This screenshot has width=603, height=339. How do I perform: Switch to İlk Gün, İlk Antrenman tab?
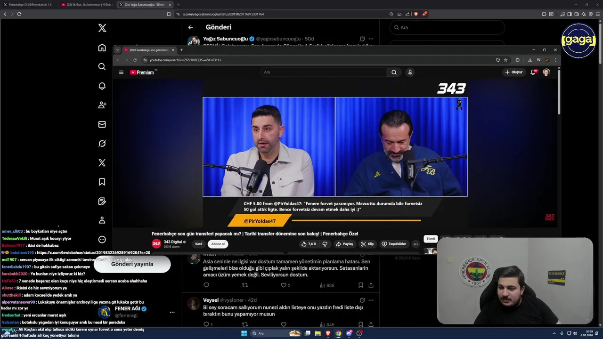(x=88, y=5)
